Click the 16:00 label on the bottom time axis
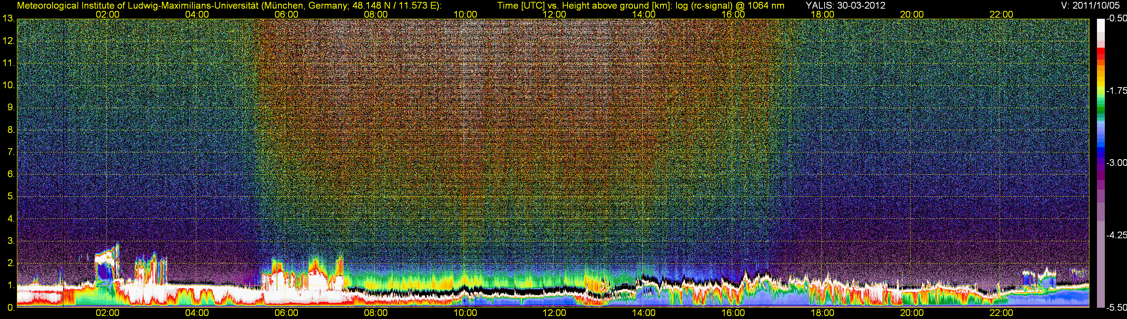The width and height of the screenshot is (1127, 319). point(733,313)
